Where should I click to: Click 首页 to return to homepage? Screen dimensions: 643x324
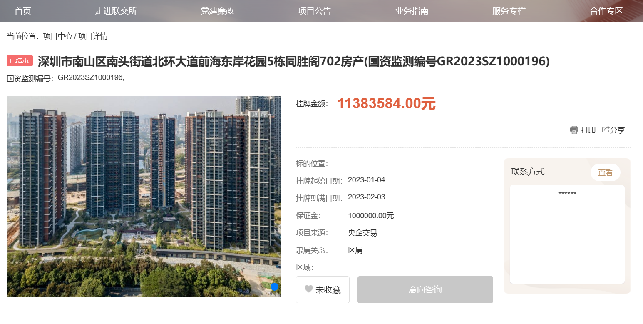point(22,11)
